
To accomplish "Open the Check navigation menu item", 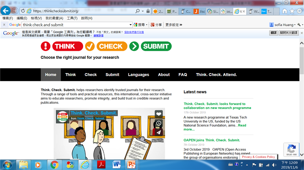I will (x=90, y=75).
